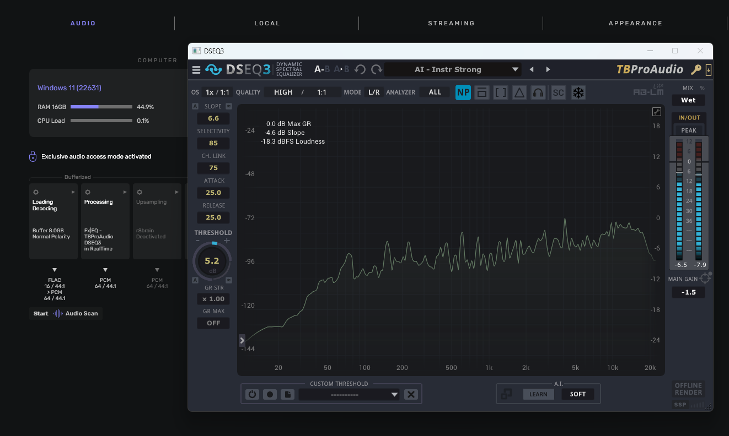
Task: Click the custom threshold file icon
Action: 287,394
